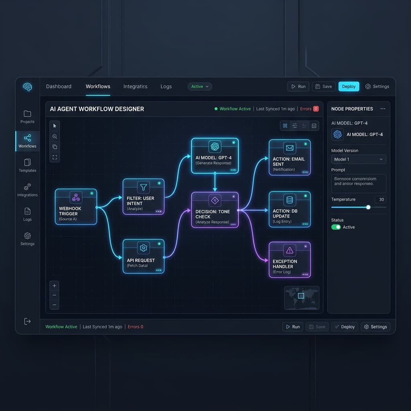Click the gear icon on API Request node
Image resolution: width=411 pixels, height=411 pixels.
pos(143,248)
